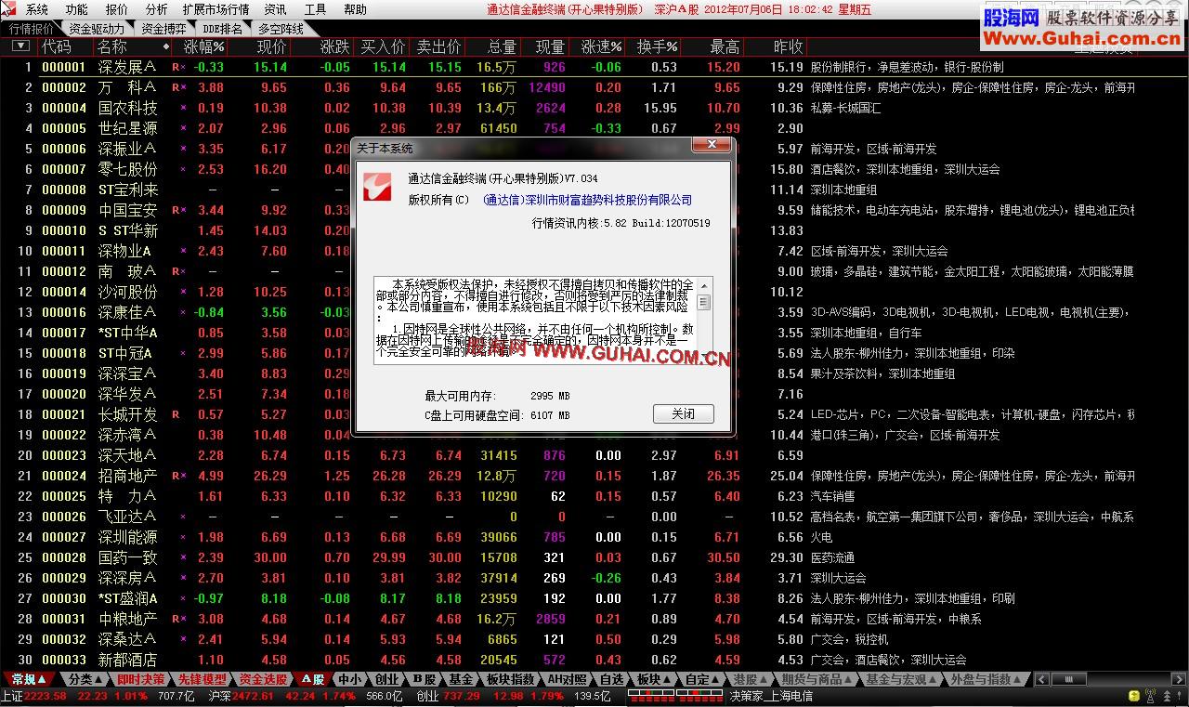
Task: Select stock row 000004 国农科技
Action: click(594, 108)
